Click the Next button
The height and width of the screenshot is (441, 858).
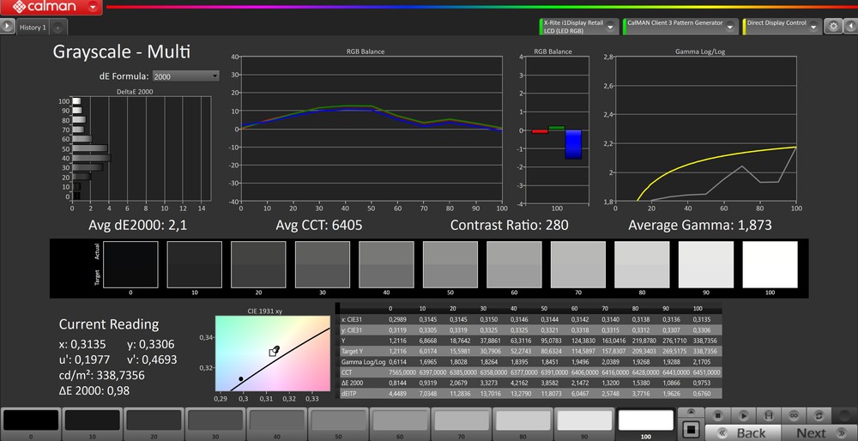[810, 432]
